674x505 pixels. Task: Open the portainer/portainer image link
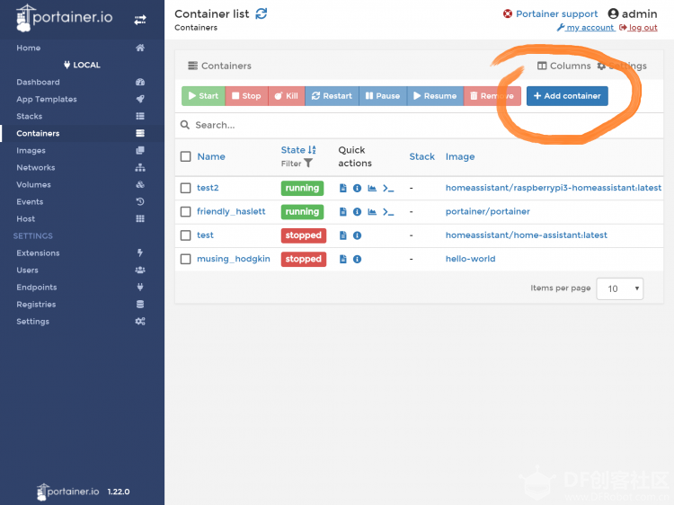pos(487,211)
